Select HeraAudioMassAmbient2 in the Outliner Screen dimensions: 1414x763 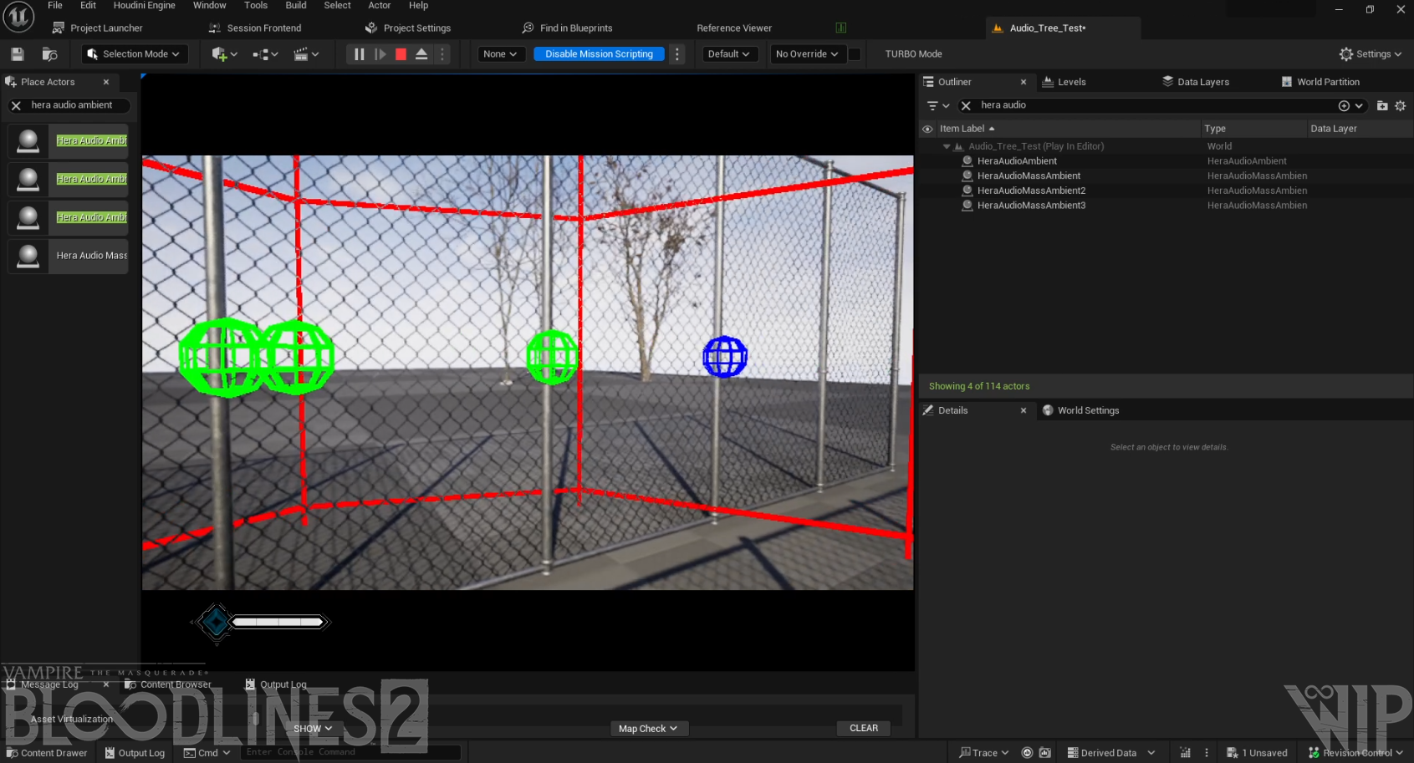1031,191
